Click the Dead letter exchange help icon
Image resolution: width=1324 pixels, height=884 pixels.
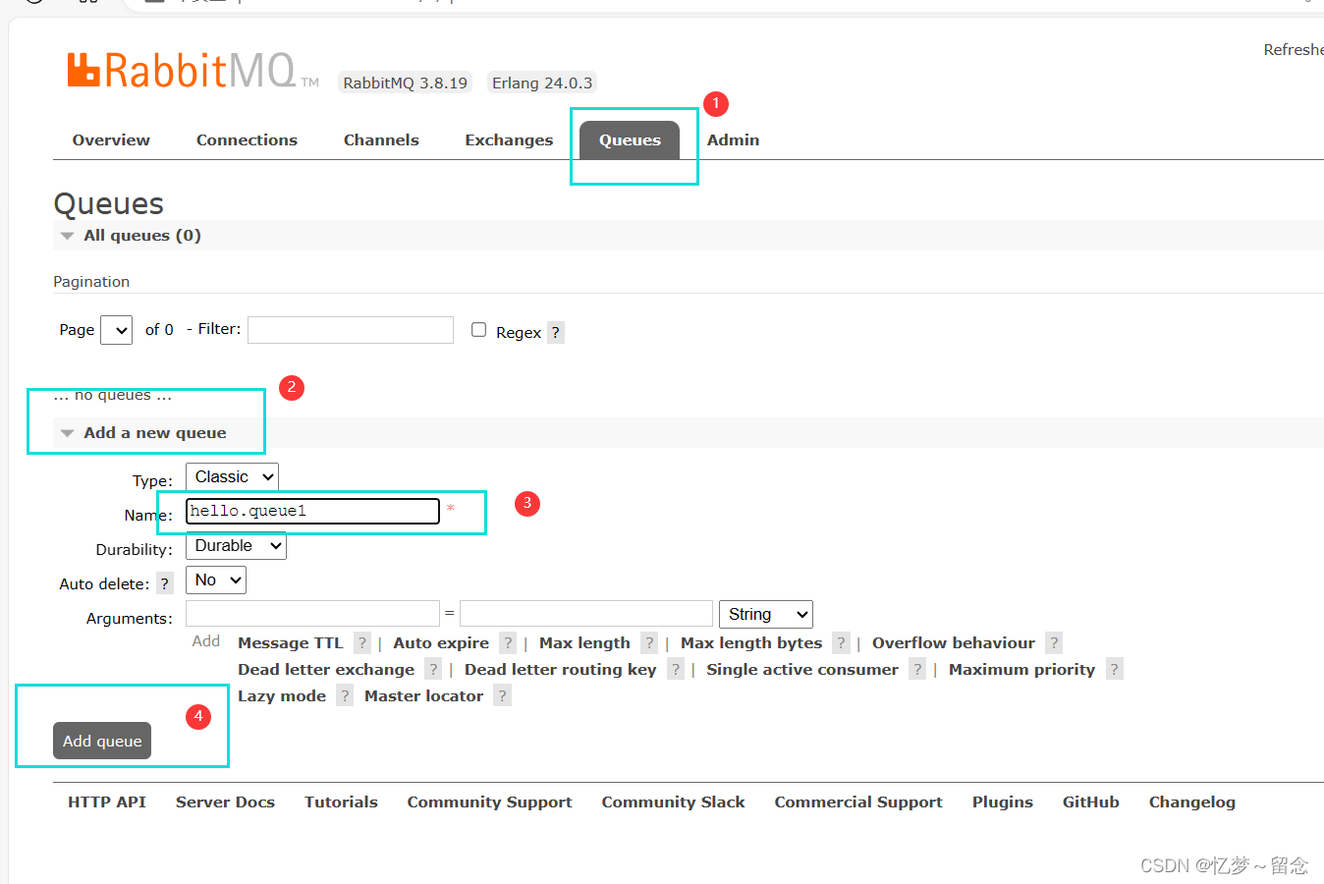point(433,669)
